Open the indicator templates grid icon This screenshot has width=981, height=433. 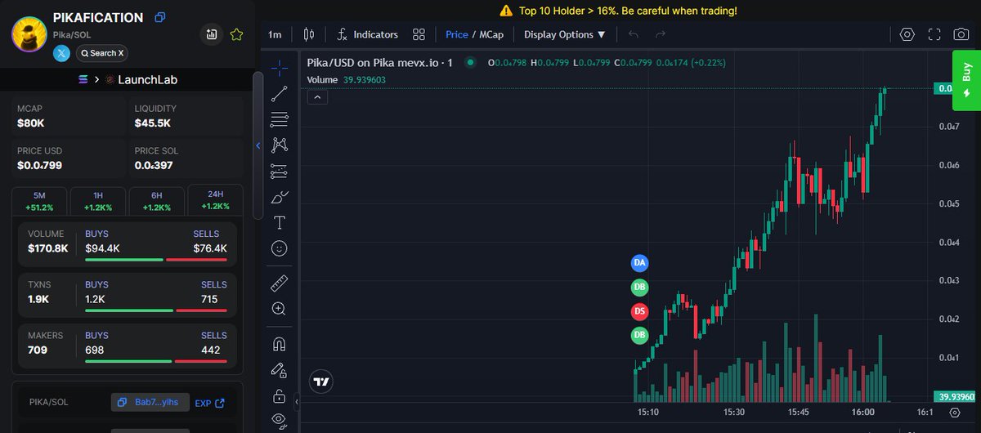pyautogui.click(x=419, y=34)
